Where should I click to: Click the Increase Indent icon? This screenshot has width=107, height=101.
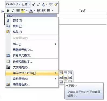click(x=44, y=11)
